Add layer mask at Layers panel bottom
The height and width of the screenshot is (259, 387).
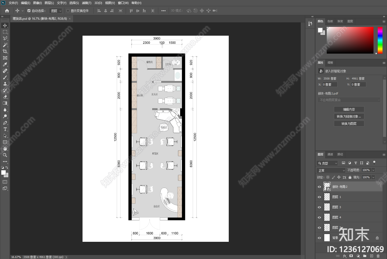pos(351,256)
